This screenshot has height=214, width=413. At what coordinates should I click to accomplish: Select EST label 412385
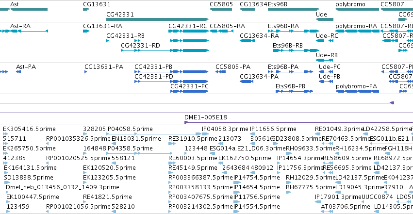pos(15,158)
